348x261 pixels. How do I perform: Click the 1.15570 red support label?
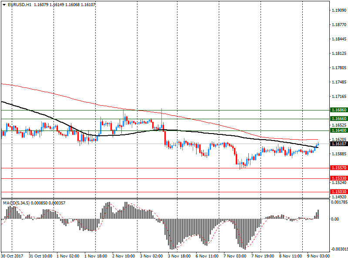click(x=339, y=168)
